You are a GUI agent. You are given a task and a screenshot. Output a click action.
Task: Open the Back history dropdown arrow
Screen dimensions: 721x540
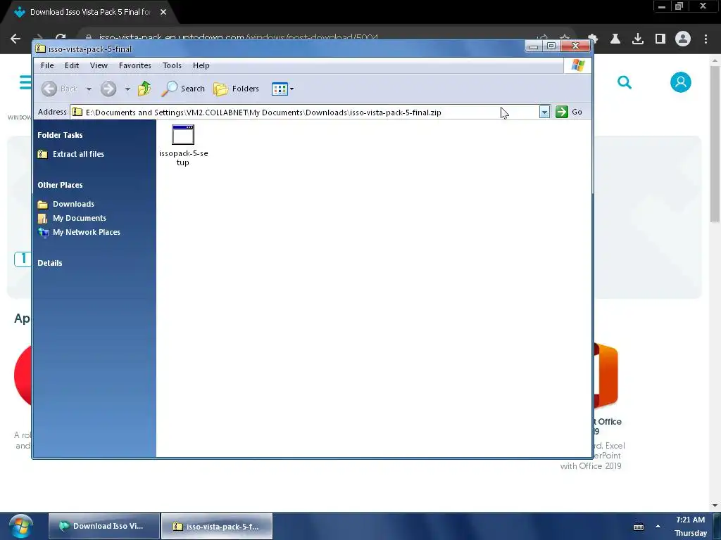(x=89, y=89)
